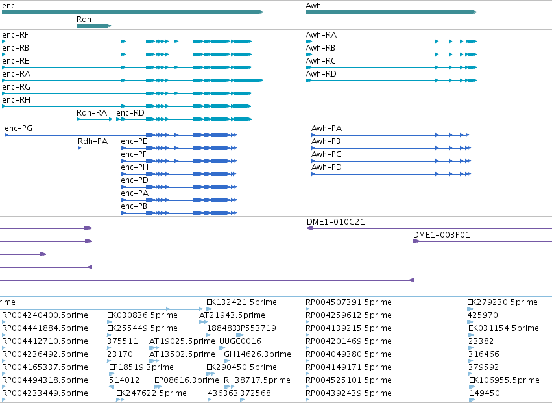Screen dimensions: 552x403
Task: Click the RP004049380.5prime EST label
Action: tap(348, 354)
